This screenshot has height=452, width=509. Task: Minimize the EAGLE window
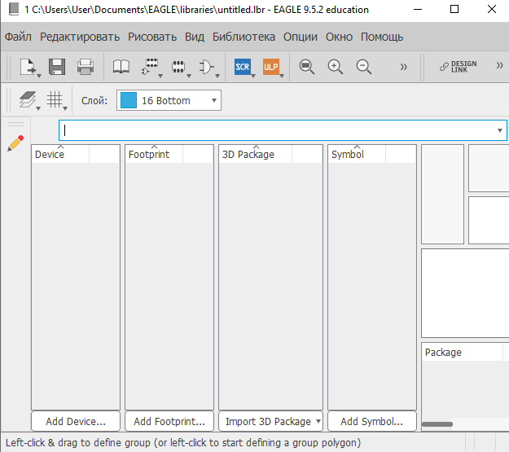pos(418,9)
